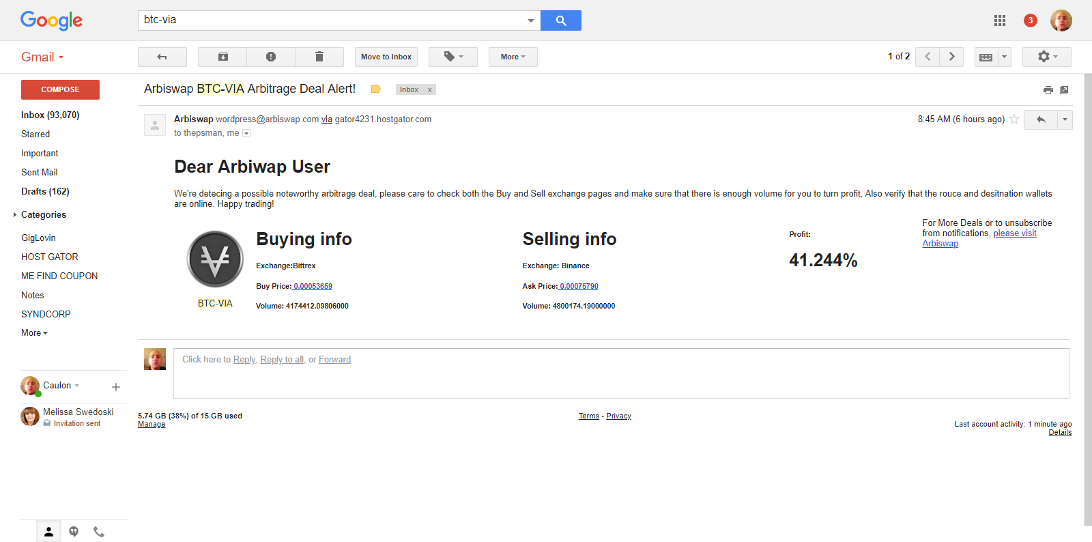
Task: Switch to Hangouts conversations tab
Action: [74, 531]
